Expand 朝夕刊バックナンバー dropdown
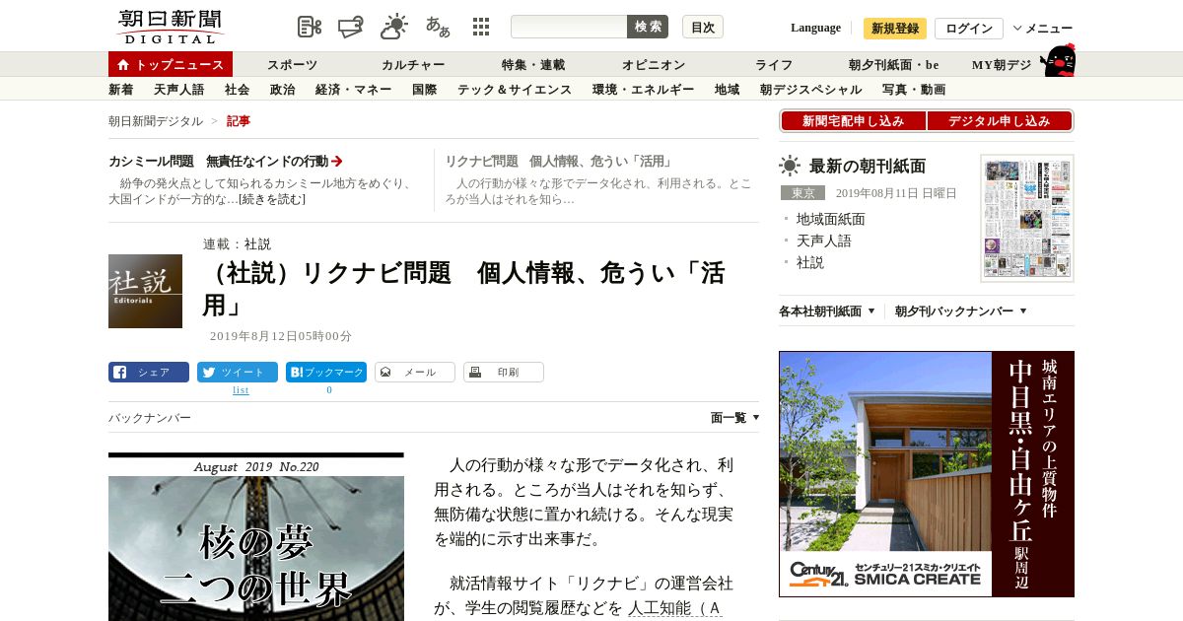This screenshot has width=1183, height=621. [x=961, y=311]
